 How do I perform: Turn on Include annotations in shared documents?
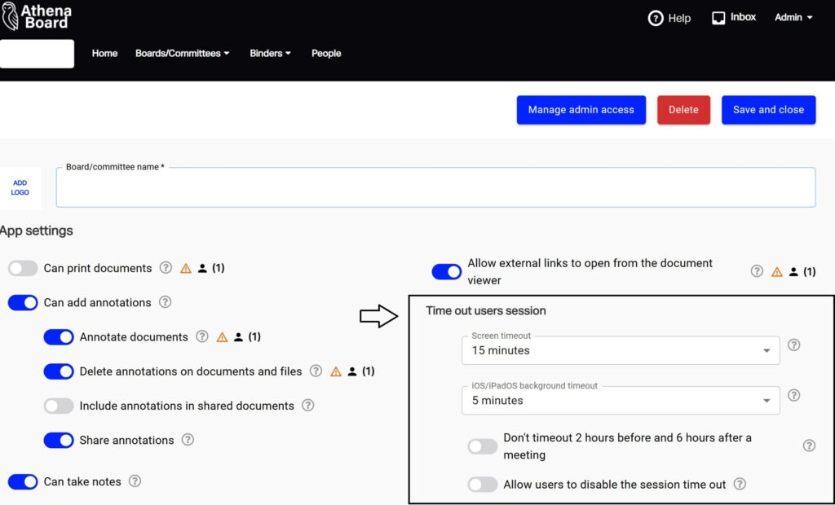point(59,406)
